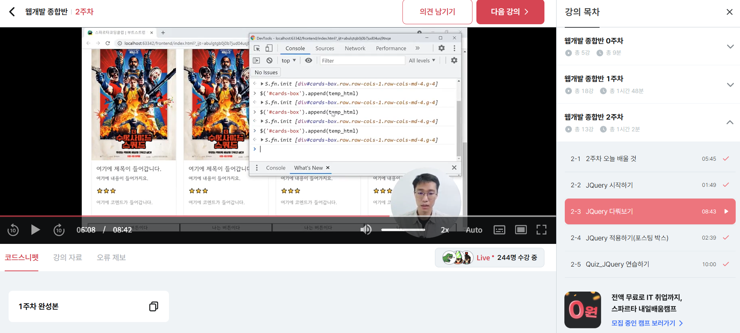Open the top JavaScript context dropdown

289,61
